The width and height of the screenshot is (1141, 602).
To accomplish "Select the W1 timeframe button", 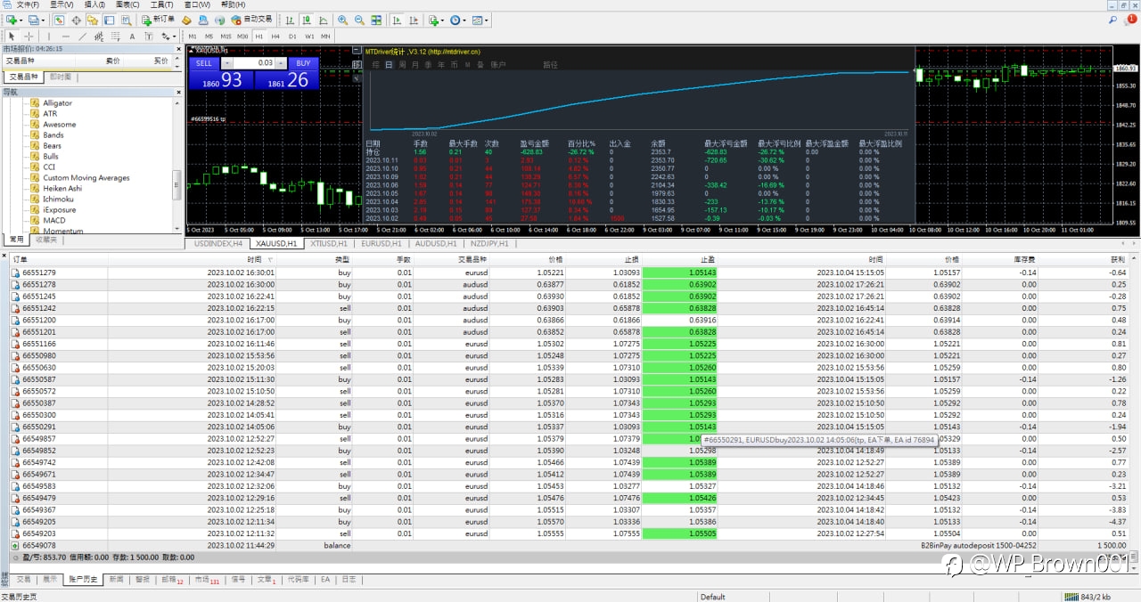I will coord(309,37).
